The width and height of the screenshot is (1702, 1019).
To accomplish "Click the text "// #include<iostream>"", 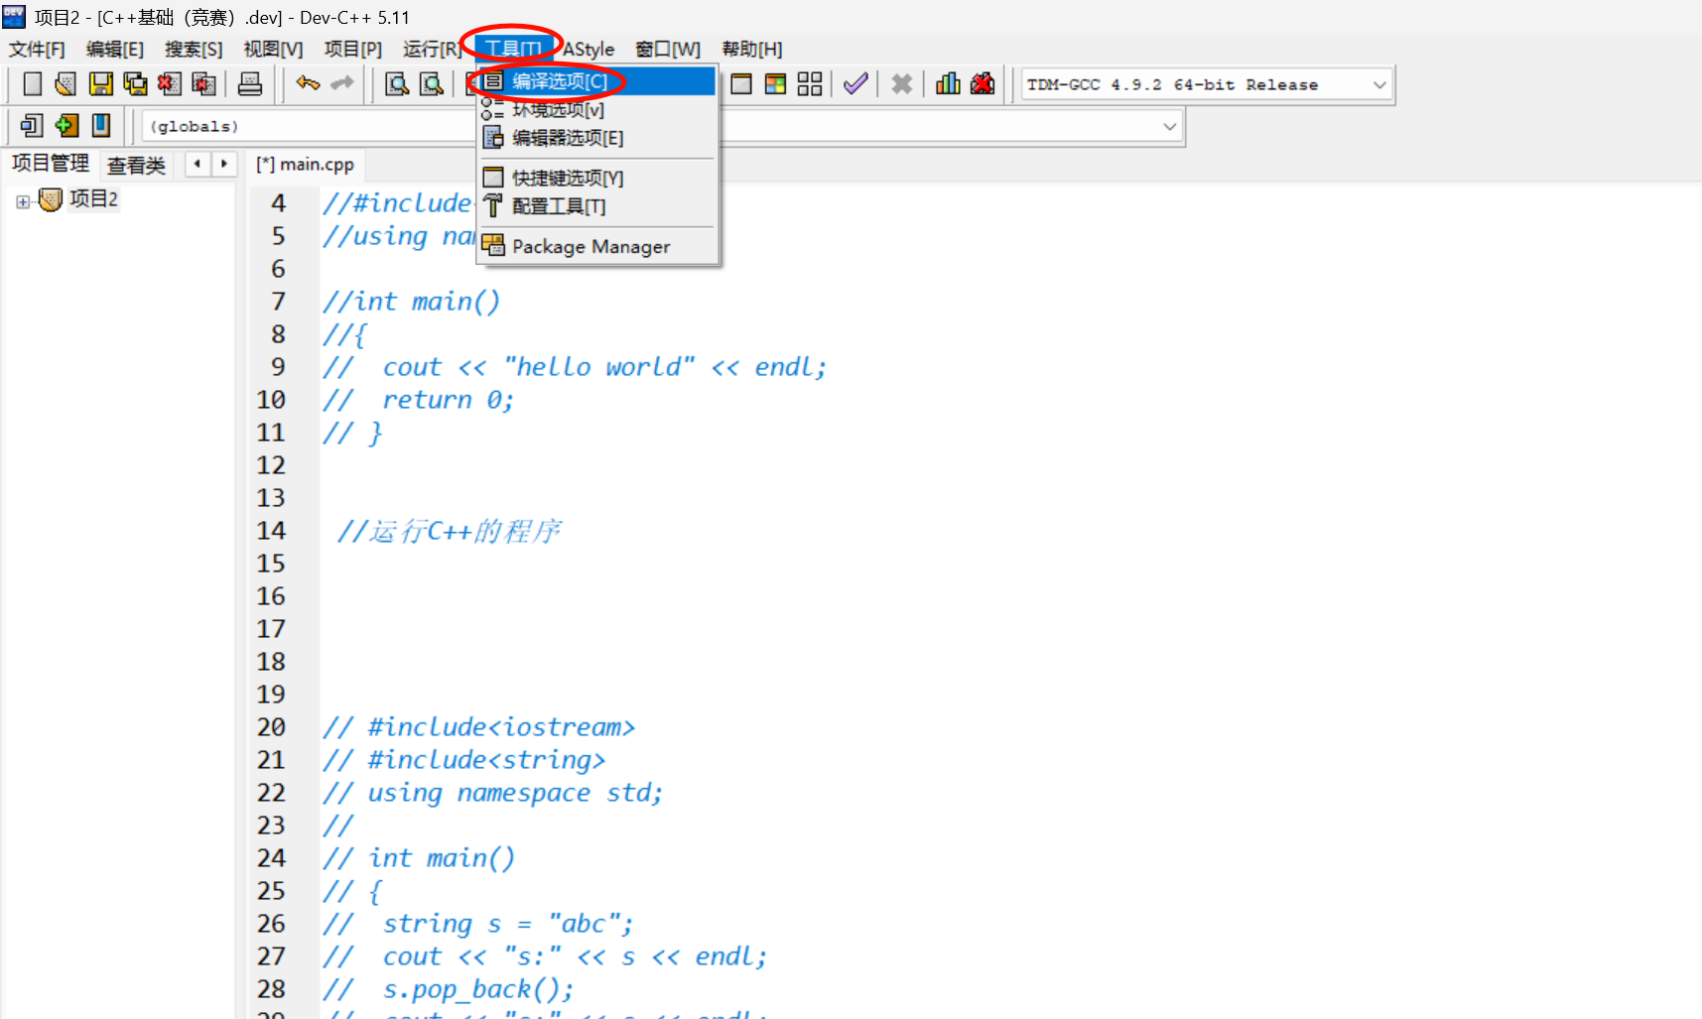I will point(478,727).
